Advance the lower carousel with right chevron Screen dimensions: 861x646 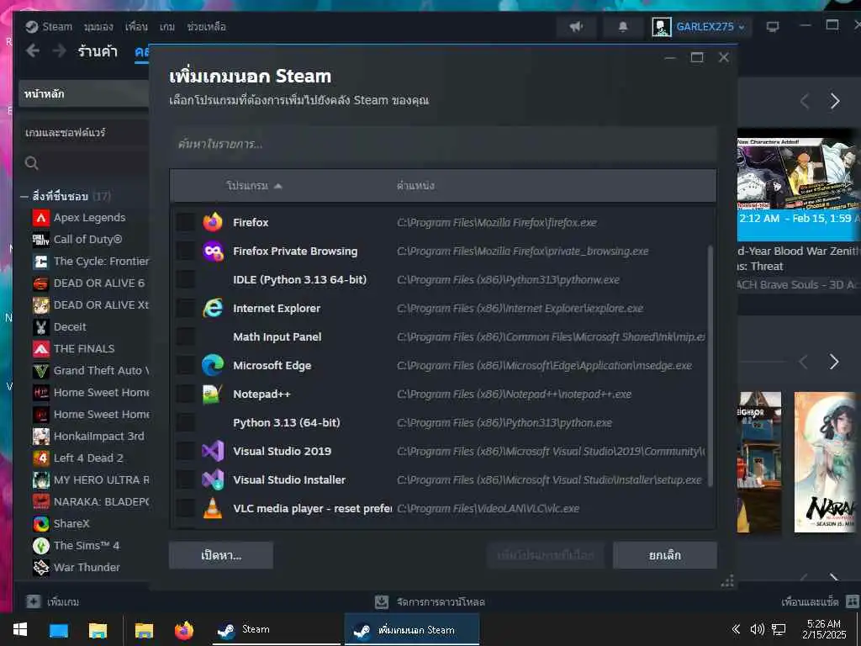tap(834, 362)
